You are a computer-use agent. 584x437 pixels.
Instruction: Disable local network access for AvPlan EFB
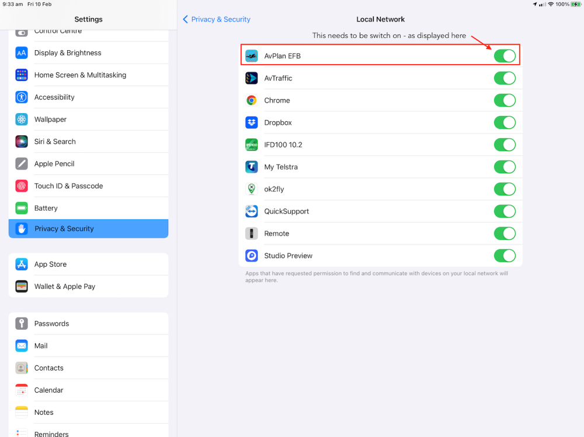(505, 56)
